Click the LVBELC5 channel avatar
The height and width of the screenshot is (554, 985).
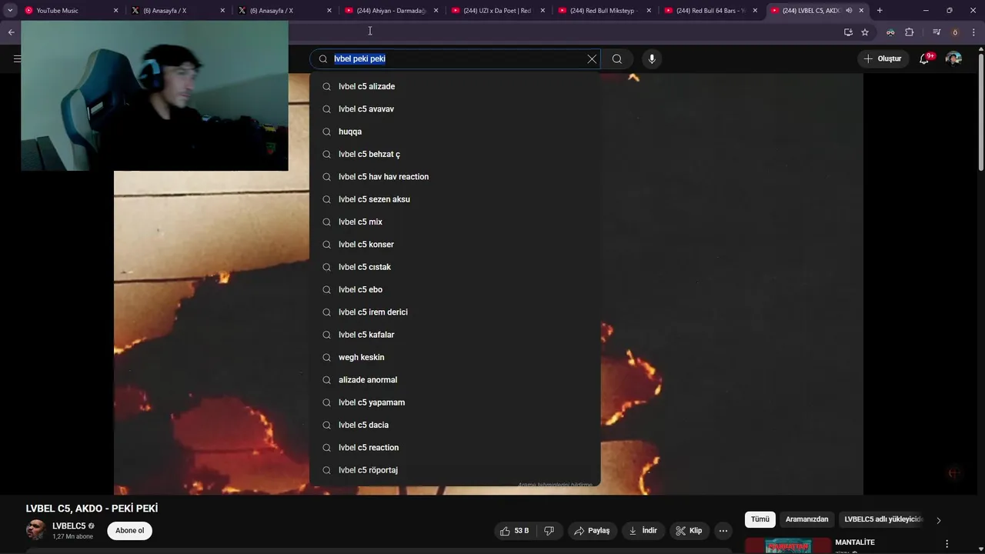35,530
